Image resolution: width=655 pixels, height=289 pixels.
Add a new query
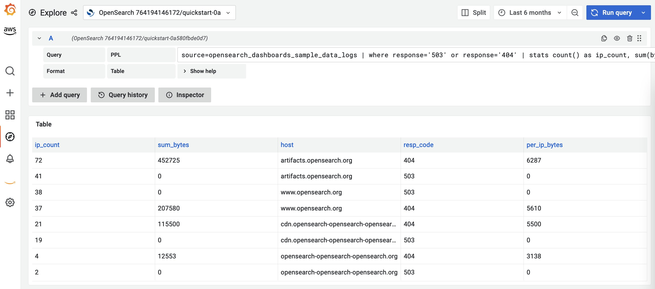59,95
